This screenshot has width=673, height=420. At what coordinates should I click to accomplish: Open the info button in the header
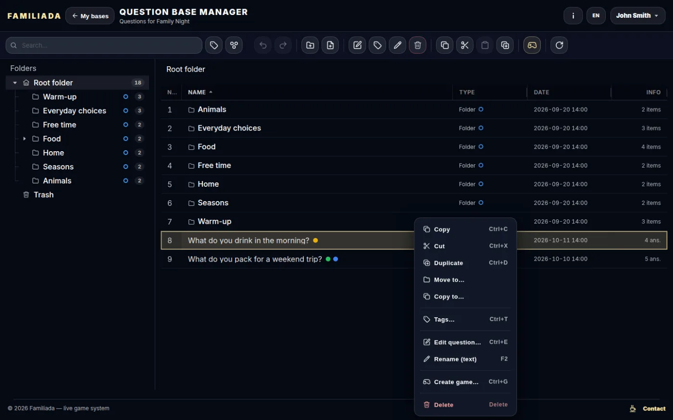(573, 16)
